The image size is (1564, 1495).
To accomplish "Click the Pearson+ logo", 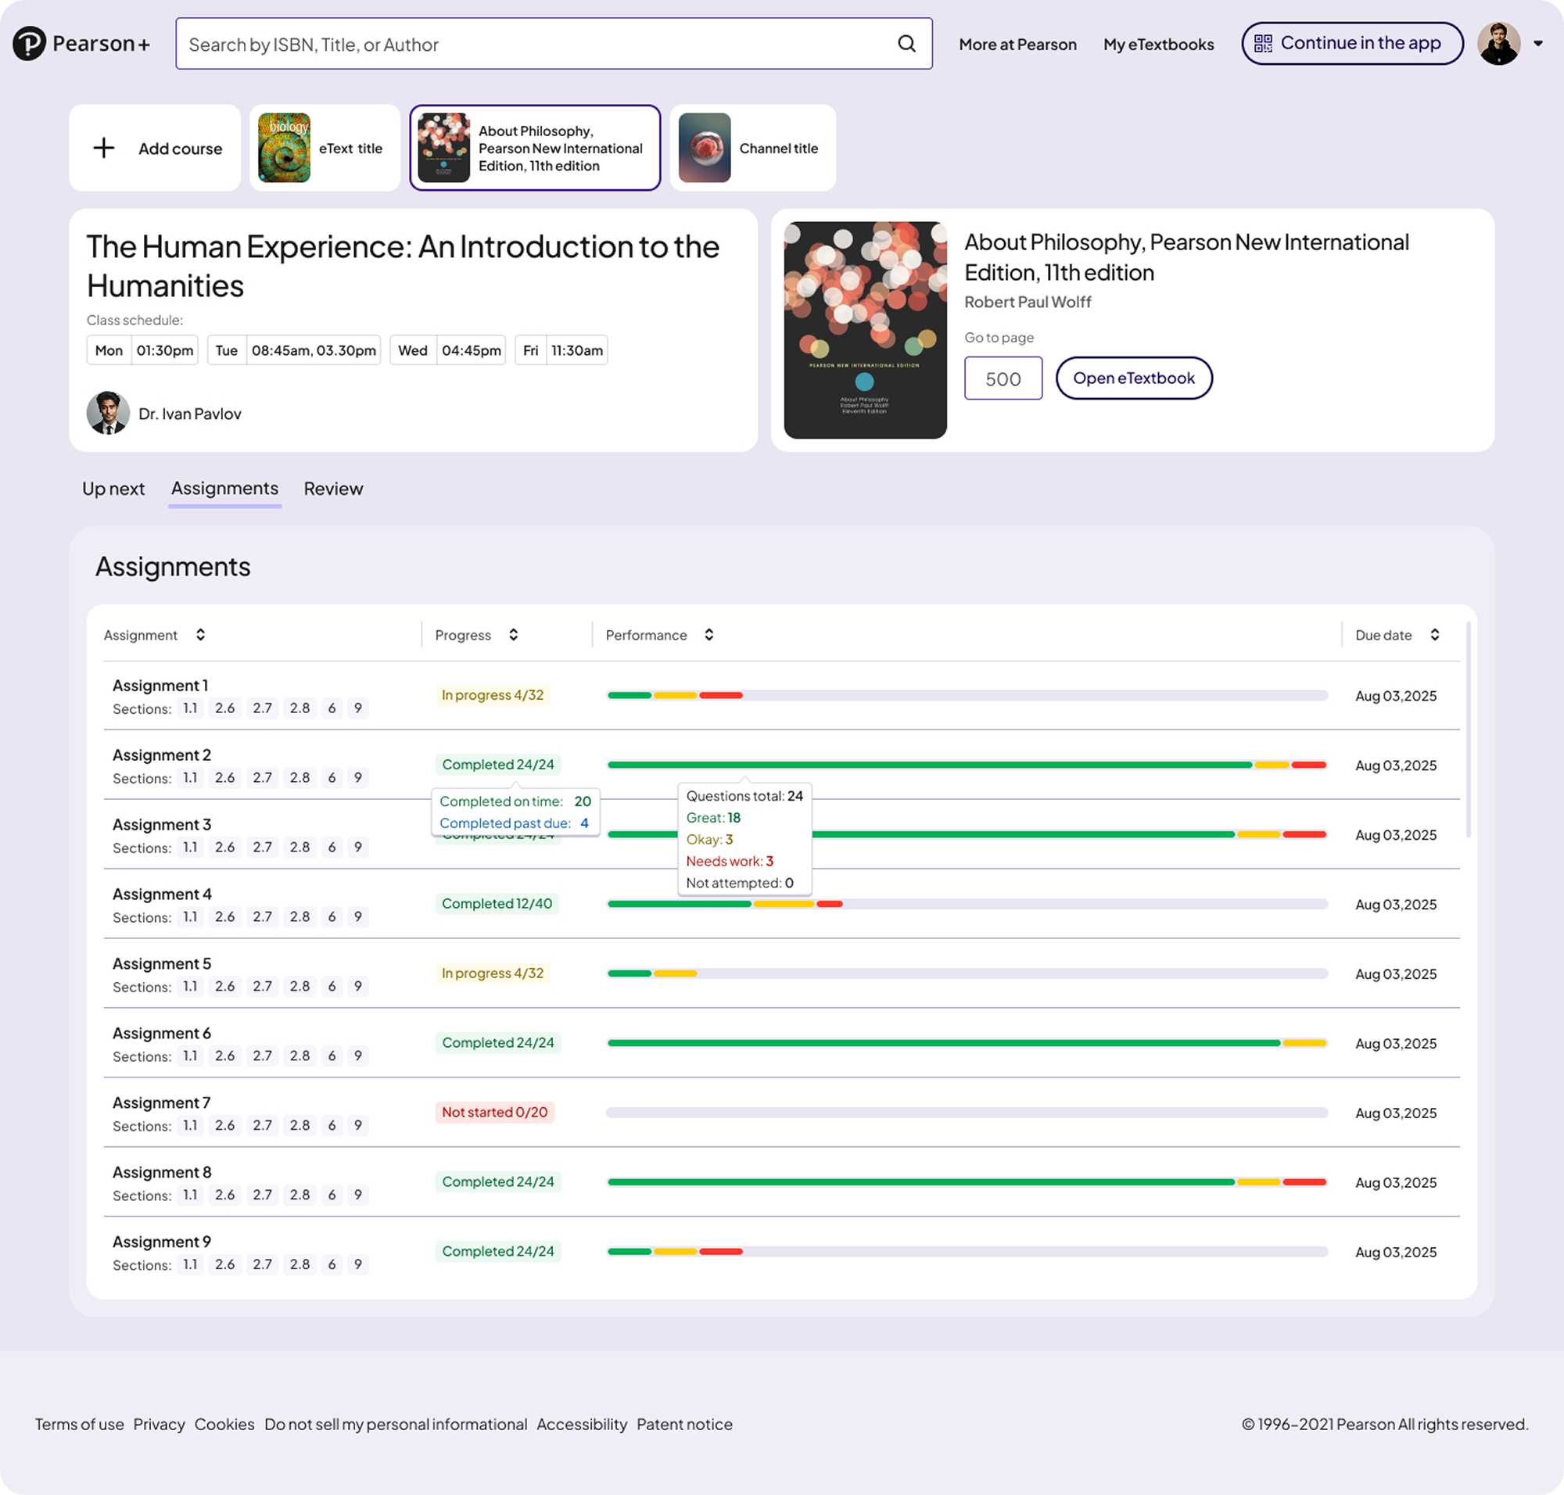I will (81, 44).
